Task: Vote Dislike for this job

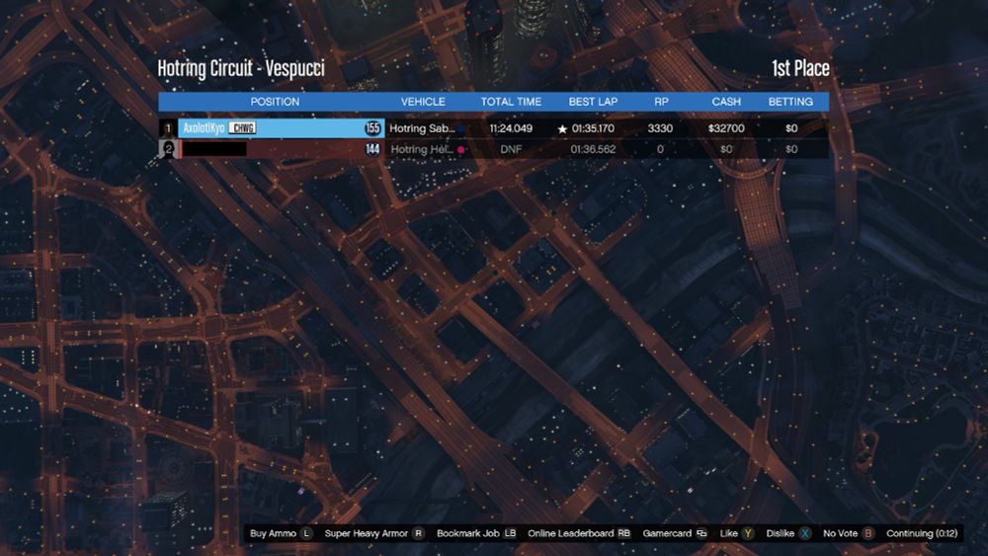Action: click(781, 533)
